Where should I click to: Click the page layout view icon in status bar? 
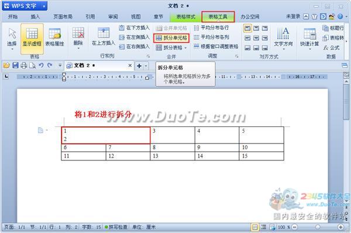(x=255, y=227)
